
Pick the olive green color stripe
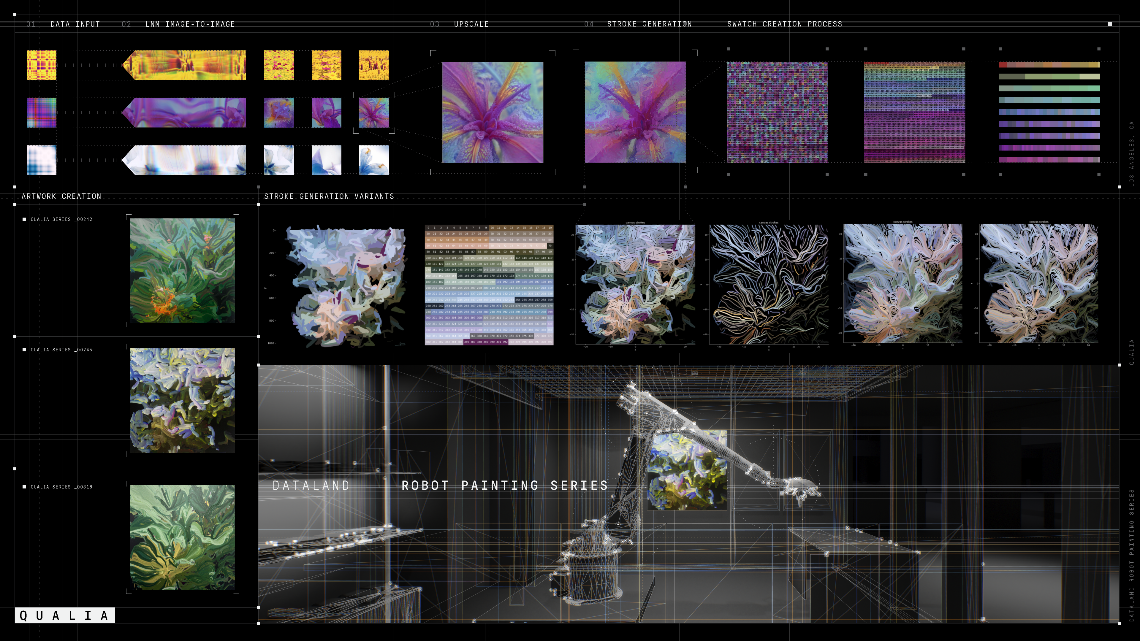(1049, 77)
